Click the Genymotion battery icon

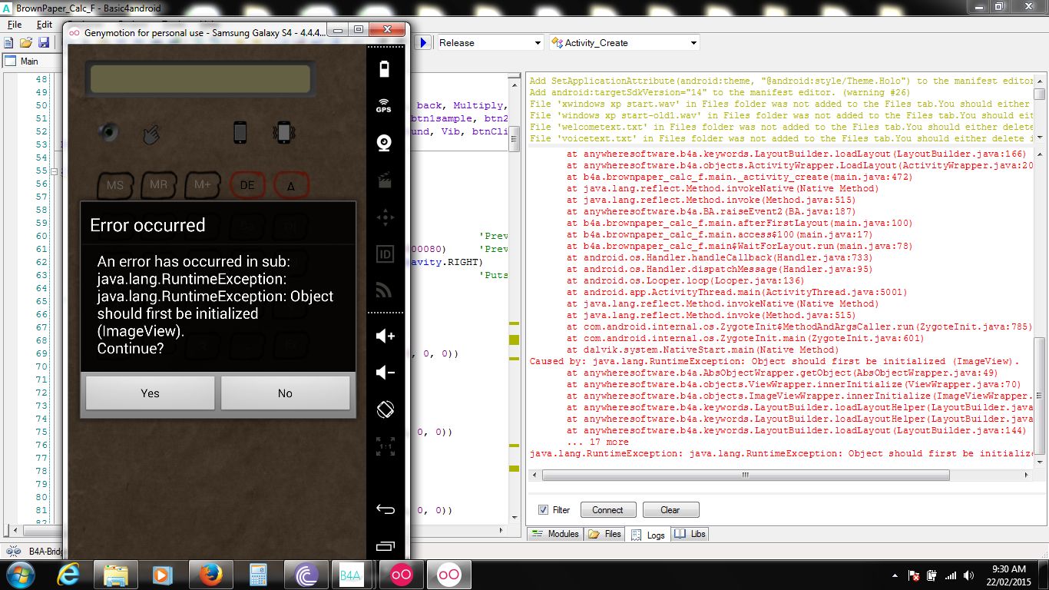[x=385, y=70]
